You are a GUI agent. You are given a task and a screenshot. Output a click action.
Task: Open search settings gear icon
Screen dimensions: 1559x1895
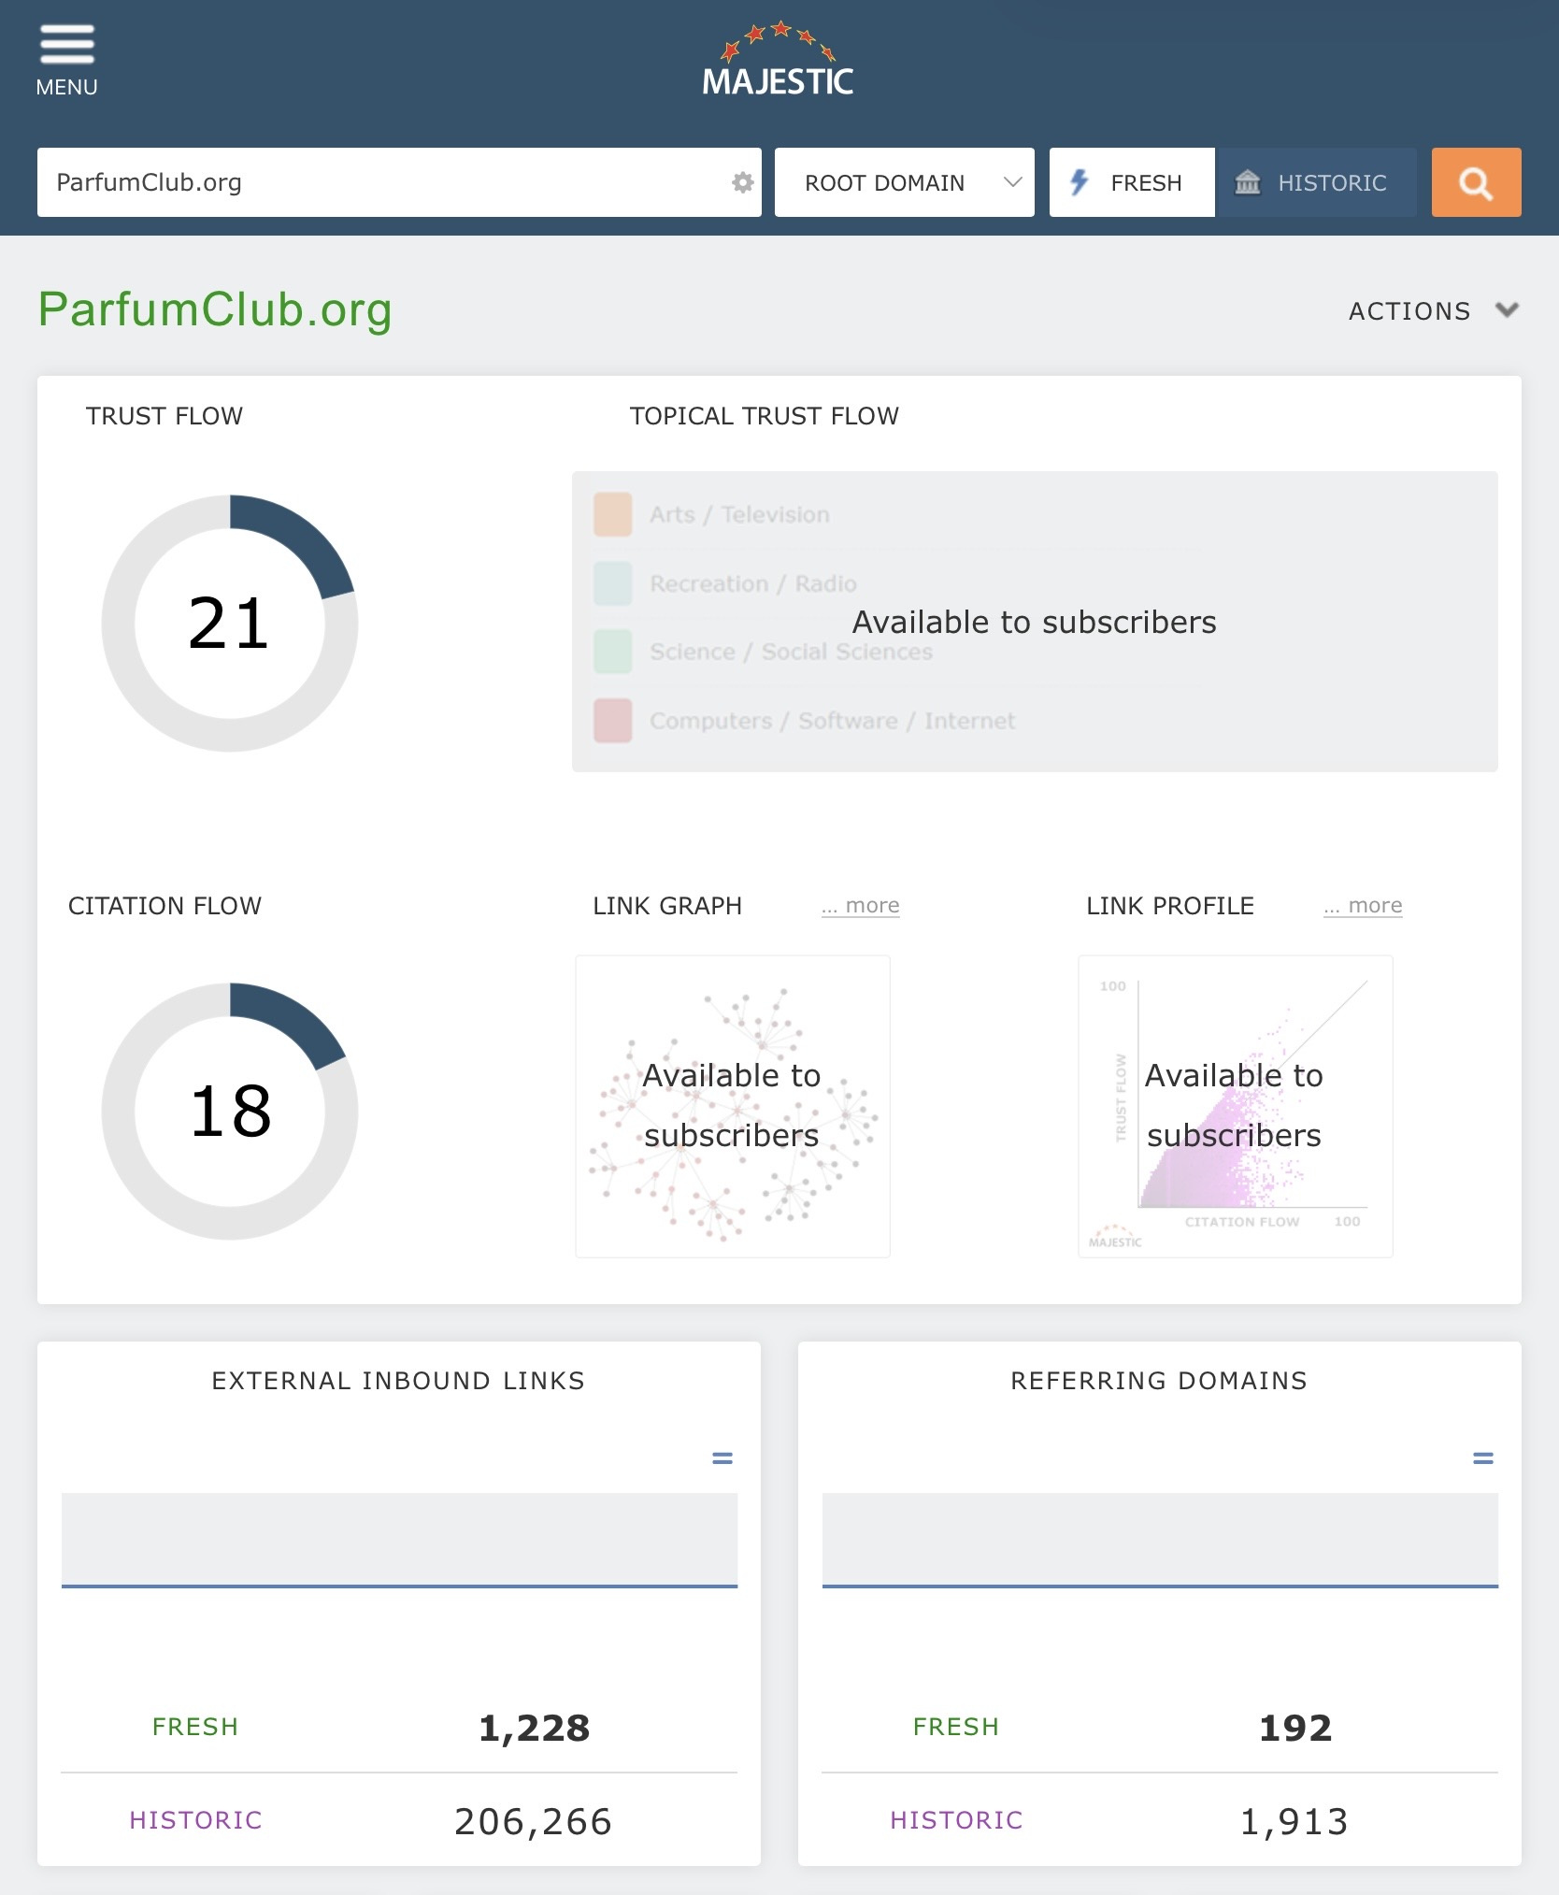[742, 182]
